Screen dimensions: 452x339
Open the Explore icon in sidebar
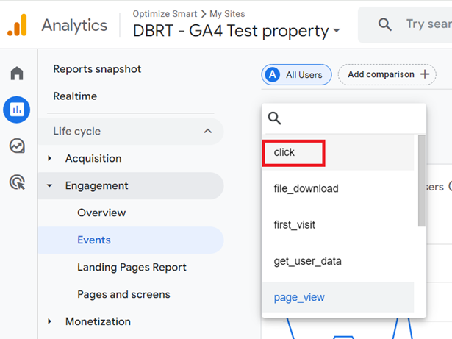pos(17,146)
